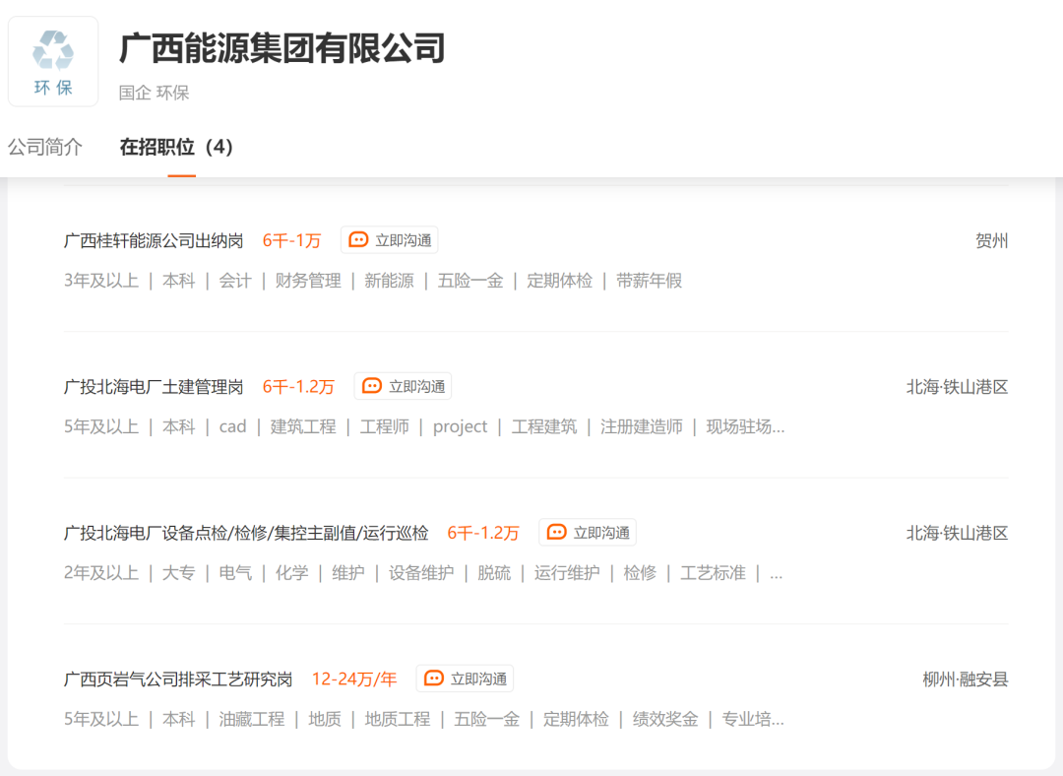Click 油藏工程 tag

click(252, 719)
